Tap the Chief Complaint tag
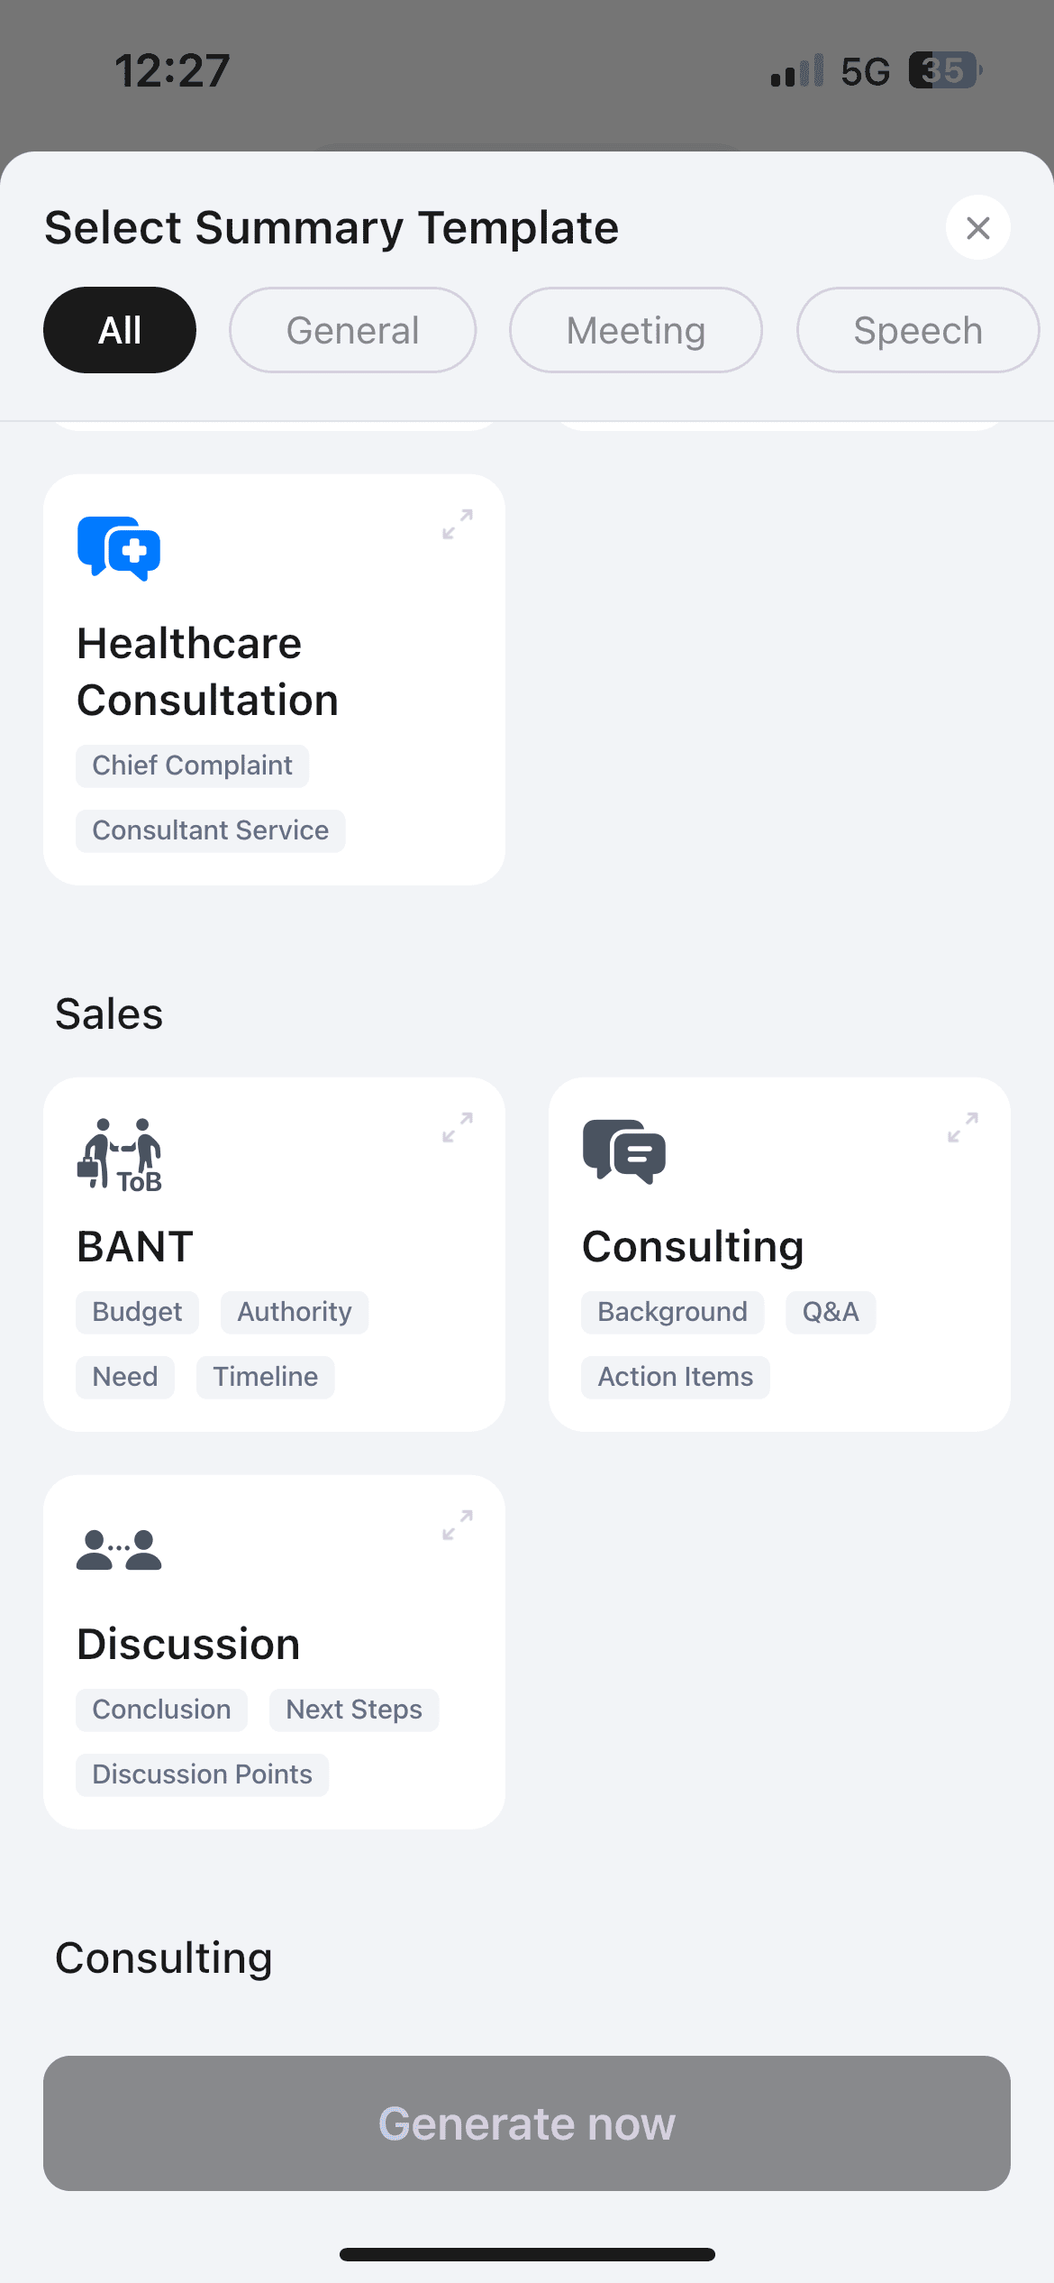 click(x=192, y=766)
